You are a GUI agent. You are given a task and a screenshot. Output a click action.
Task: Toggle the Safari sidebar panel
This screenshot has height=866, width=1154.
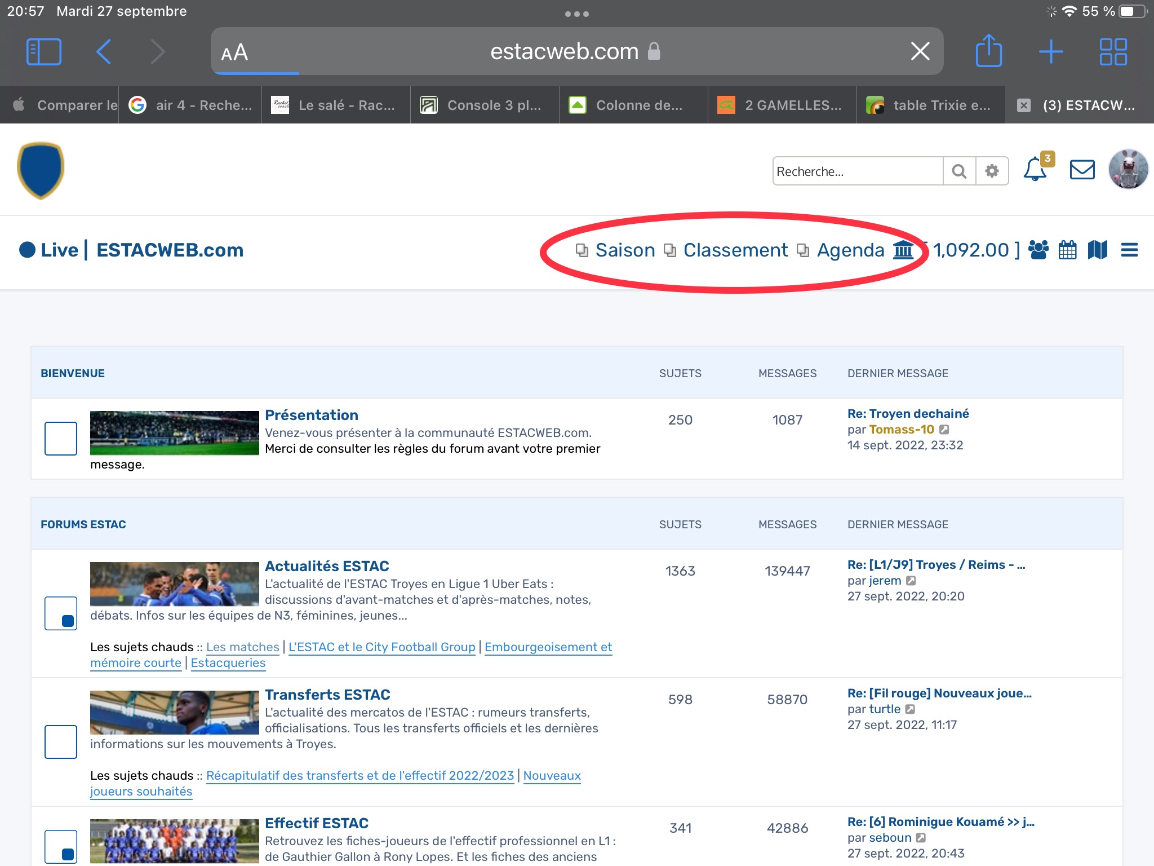44,51
